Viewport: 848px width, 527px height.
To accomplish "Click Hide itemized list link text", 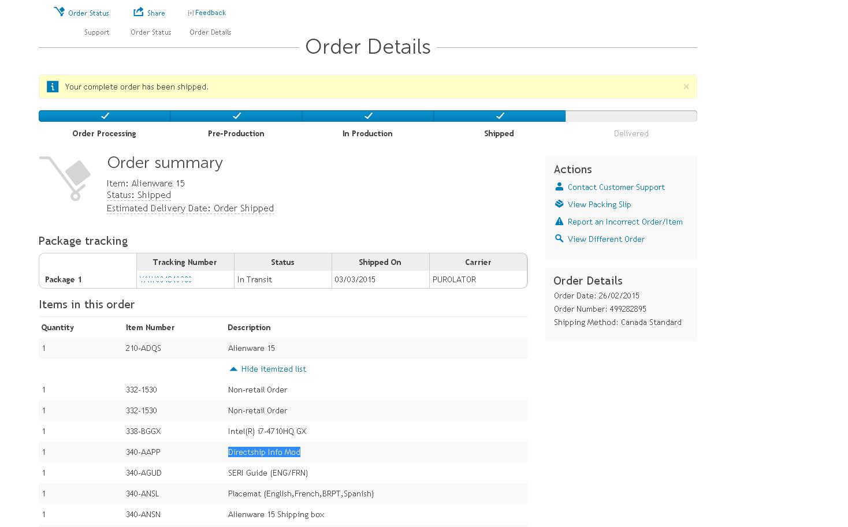I will coord(274,369).
